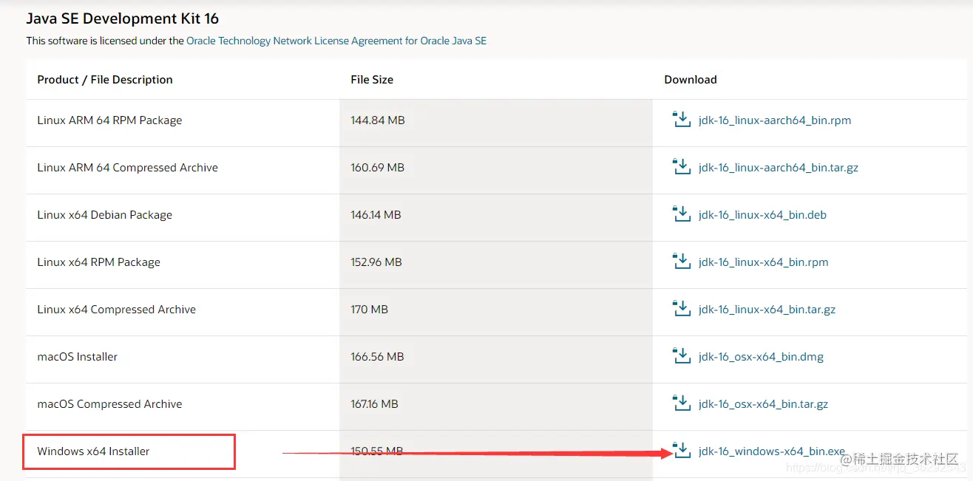973x481 pixels.
Task: Click download icon for jdk-16_linux-aarch64_bin.rpm
Action: coord(681,119)
